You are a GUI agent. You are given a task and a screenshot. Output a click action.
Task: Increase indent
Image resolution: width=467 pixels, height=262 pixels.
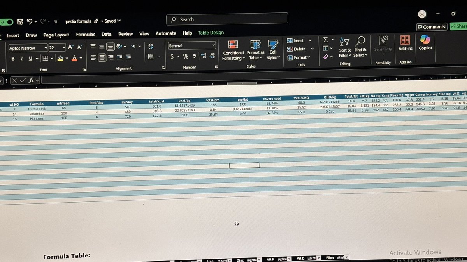(128, 57)
